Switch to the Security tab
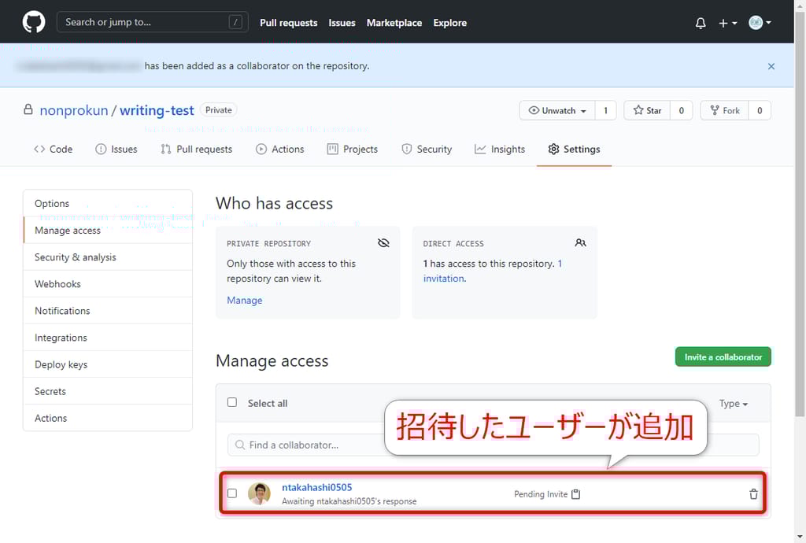The image size is (806, 543). click(427, 149)
